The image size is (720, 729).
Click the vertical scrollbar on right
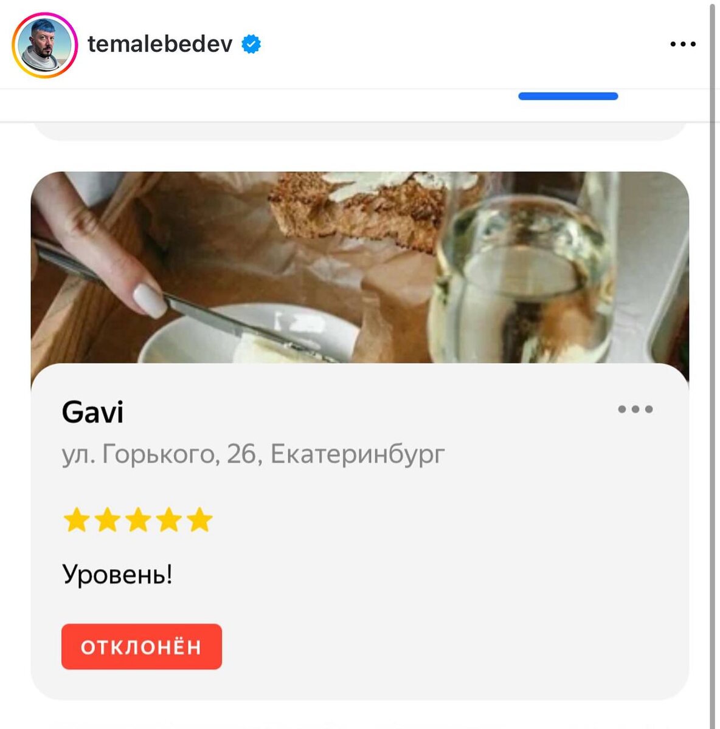[x=713, y=364]
